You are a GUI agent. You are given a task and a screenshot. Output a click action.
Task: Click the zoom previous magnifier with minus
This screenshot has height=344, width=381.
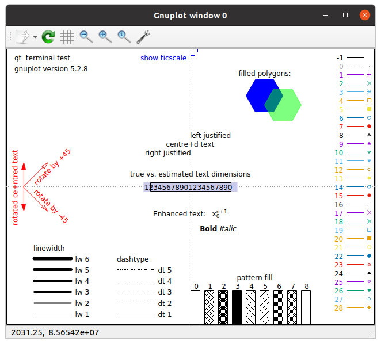point(86,37)
